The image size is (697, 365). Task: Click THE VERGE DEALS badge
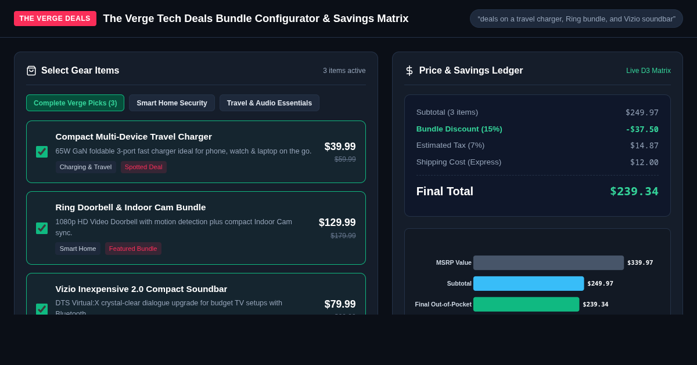pyautogui.click(x=55, y=19)
